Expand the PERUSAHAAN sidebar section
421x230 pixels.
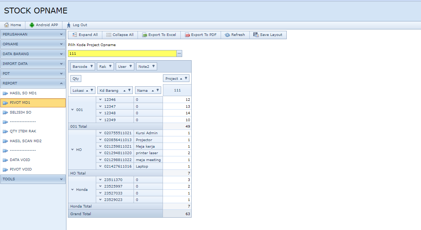[x=33, y=34]
